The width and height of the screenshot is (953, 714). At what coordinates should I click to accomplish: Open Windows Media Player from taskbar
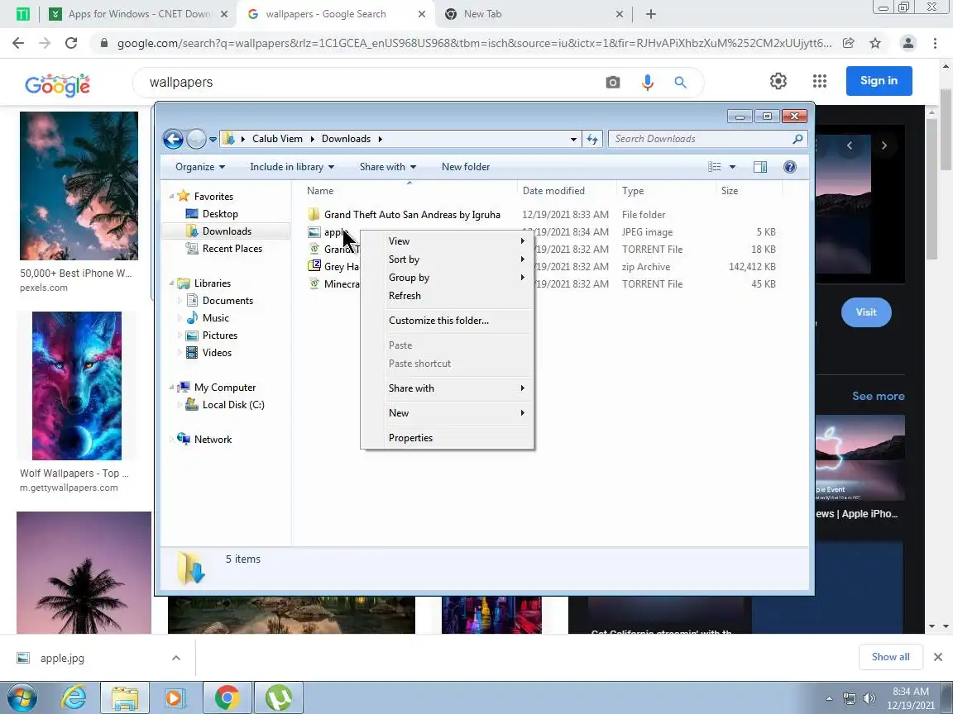coord(174,697)
